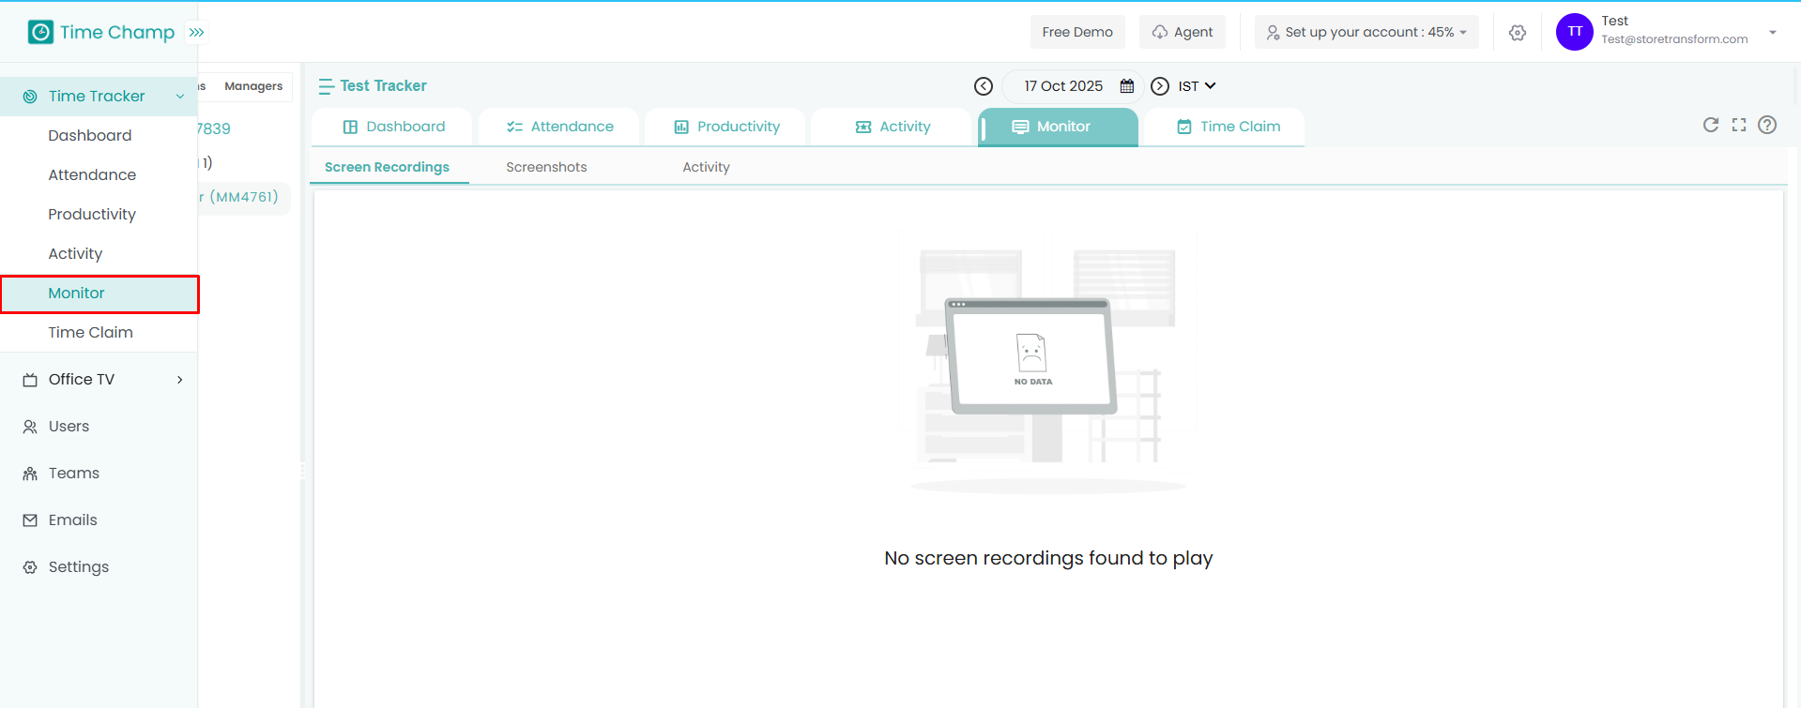Select the Managers tab
This screenshot has height=708, width=1801.
[253, 86]
